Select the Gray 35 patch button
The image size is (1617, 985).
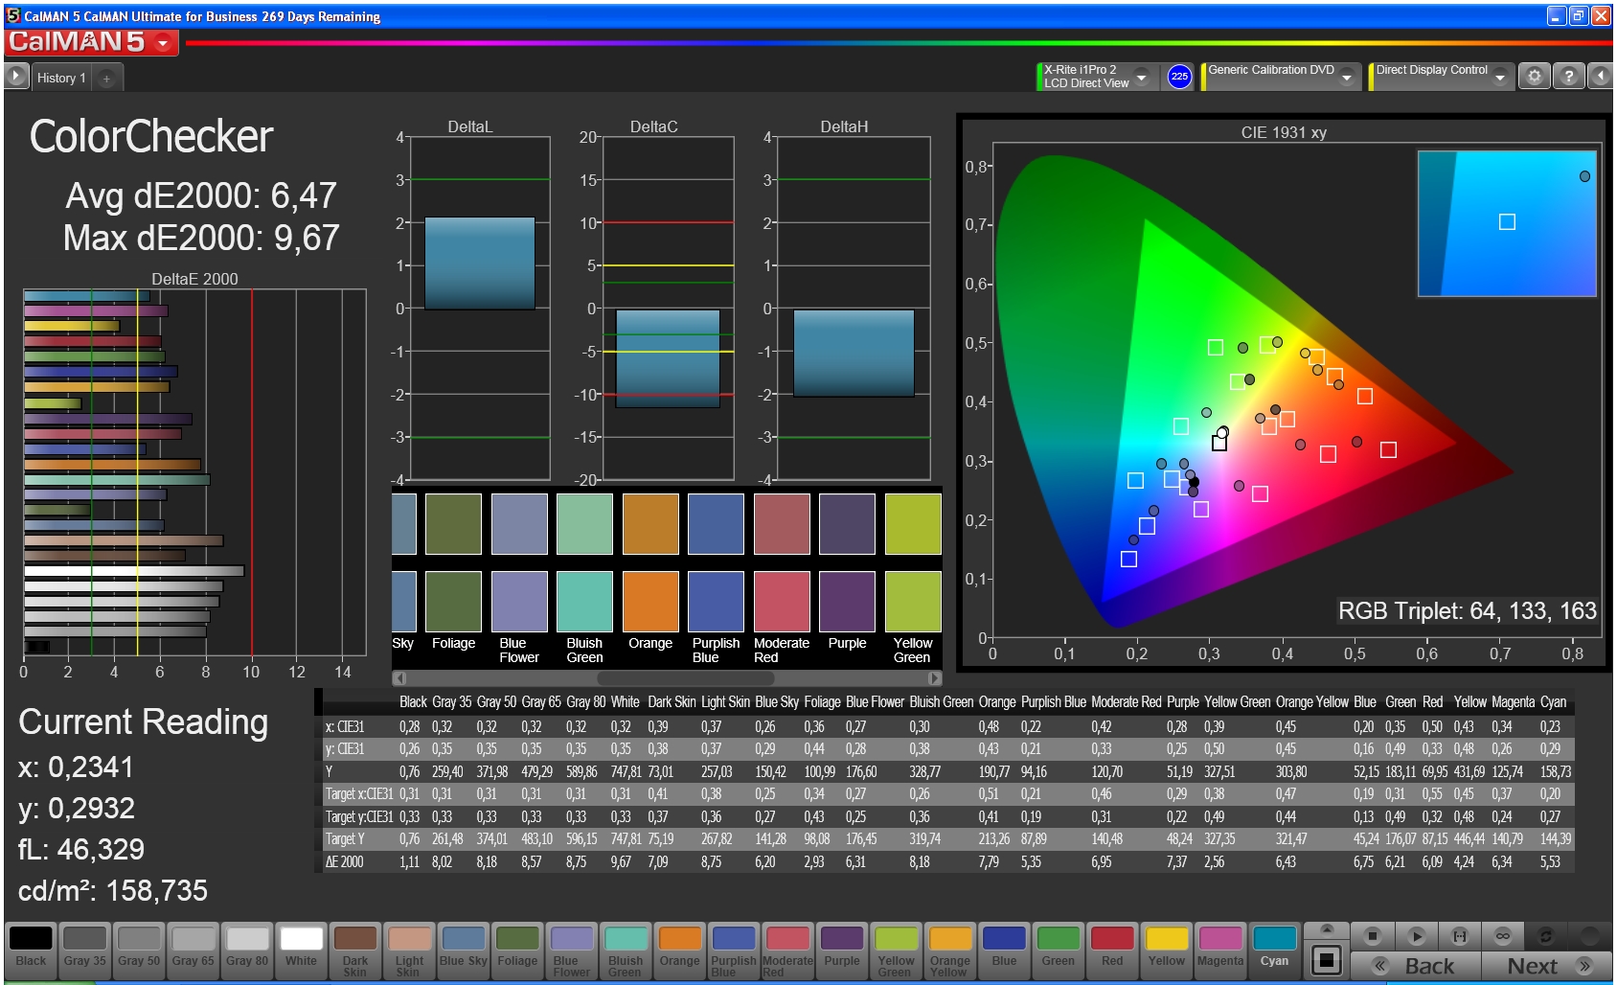(x=85, y=950)
